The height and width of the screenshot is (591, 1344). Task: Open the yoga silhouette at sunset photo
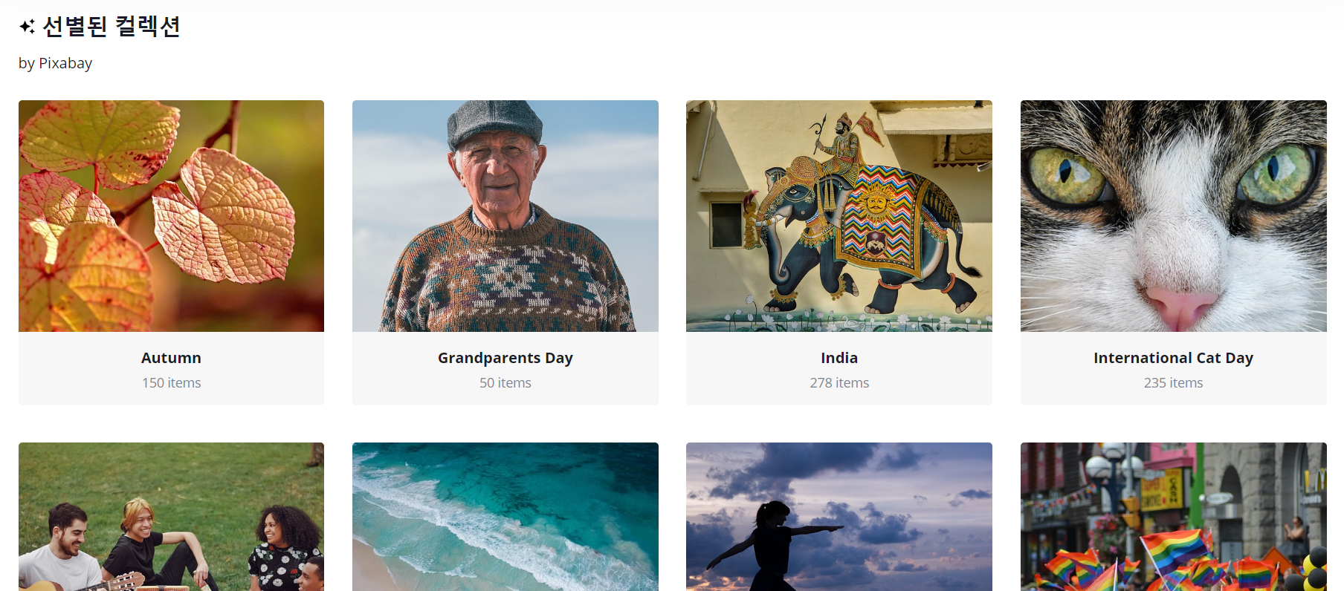(839, 517)
